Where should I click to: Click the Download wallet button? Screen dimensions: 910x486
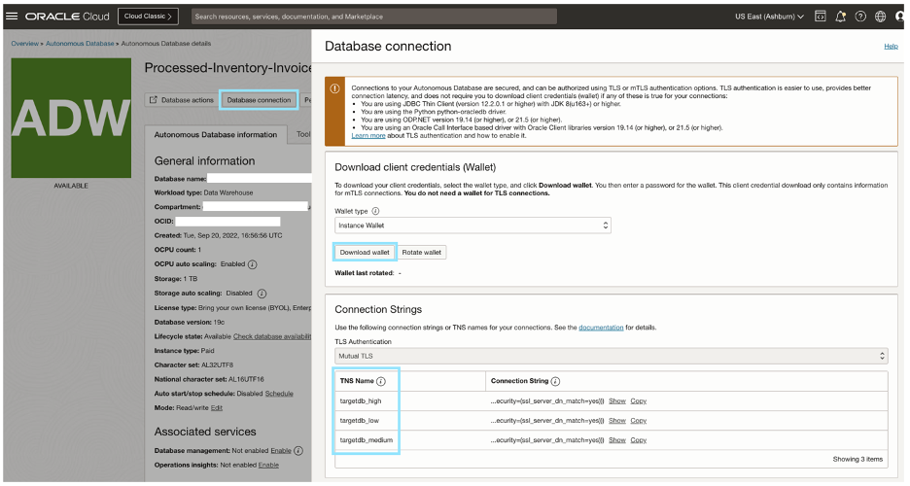(365, 253)
